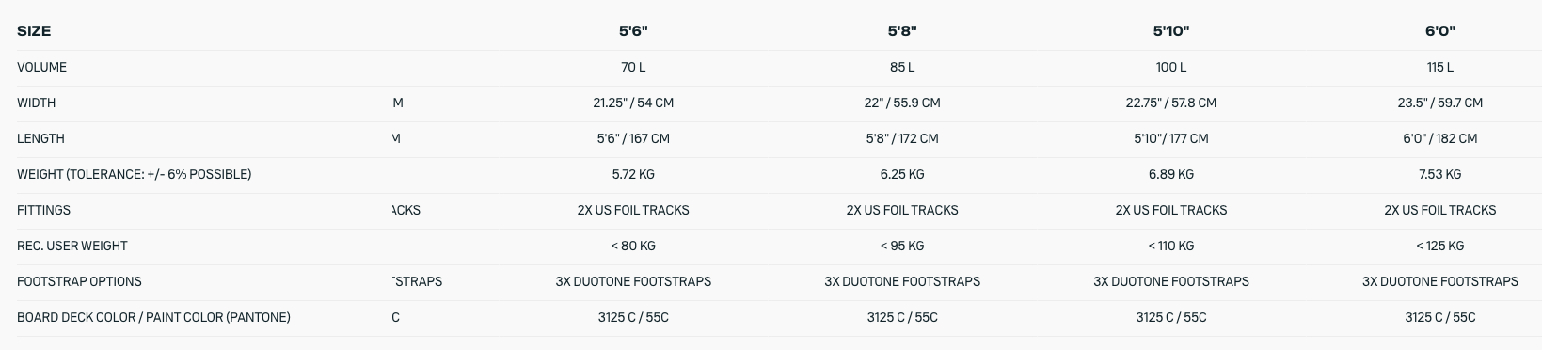Click the FITTINGS row label
The image size is (1542, 350).
pyautogui.click(x=43, y=210)
